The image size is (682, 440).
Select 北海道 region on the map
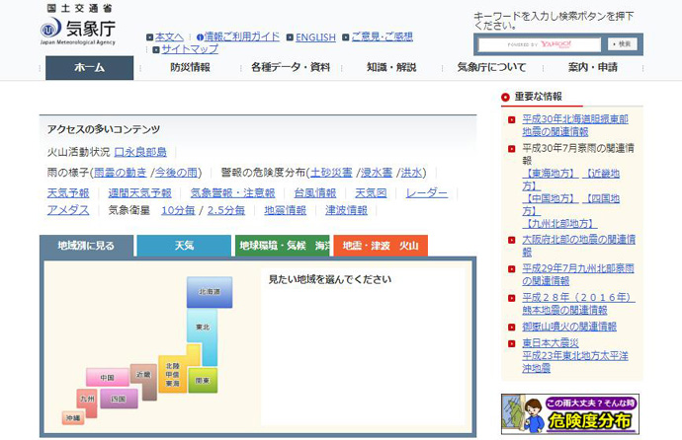[210, 292]
